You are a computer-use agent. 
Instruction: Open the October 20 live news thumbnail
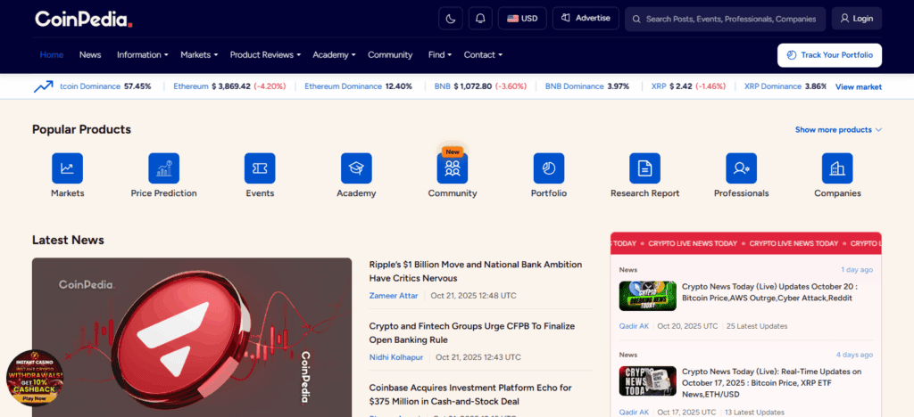[648, 296]
